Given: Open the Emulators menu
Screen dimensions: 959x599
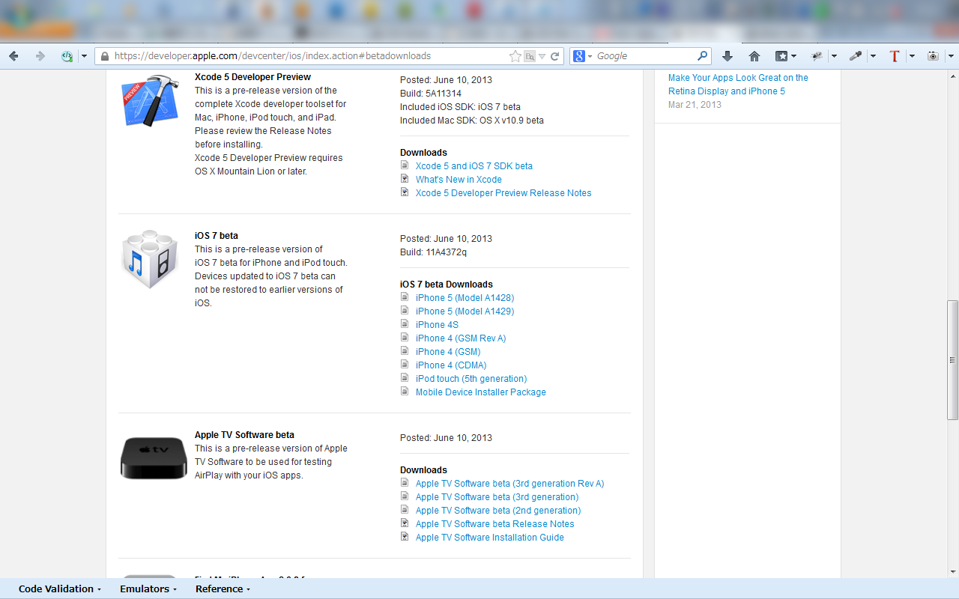Looking at the screenshot, I should point(148,589).
